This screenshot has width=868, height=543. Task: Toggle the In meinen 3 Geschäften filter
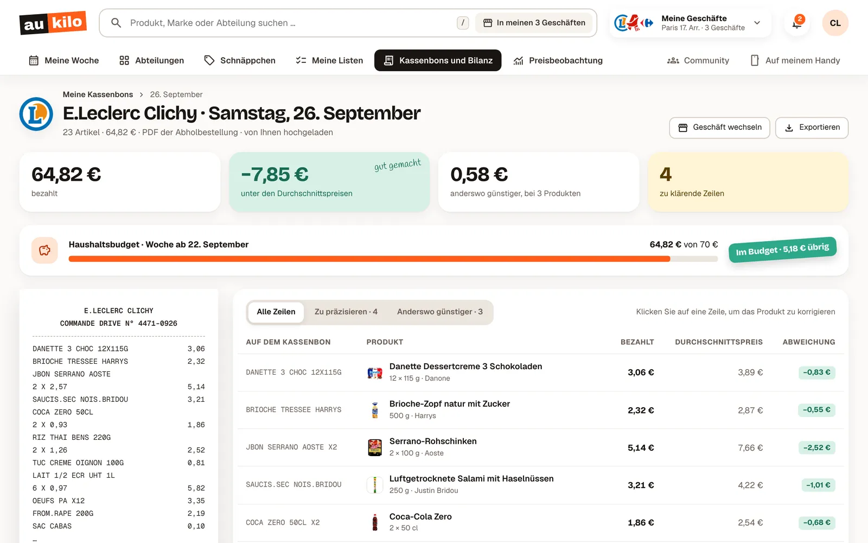(x=534, y=23)
